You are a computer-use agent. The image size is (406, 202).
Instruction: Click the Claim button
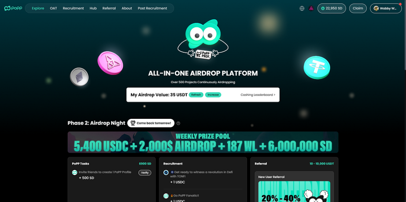358,8
